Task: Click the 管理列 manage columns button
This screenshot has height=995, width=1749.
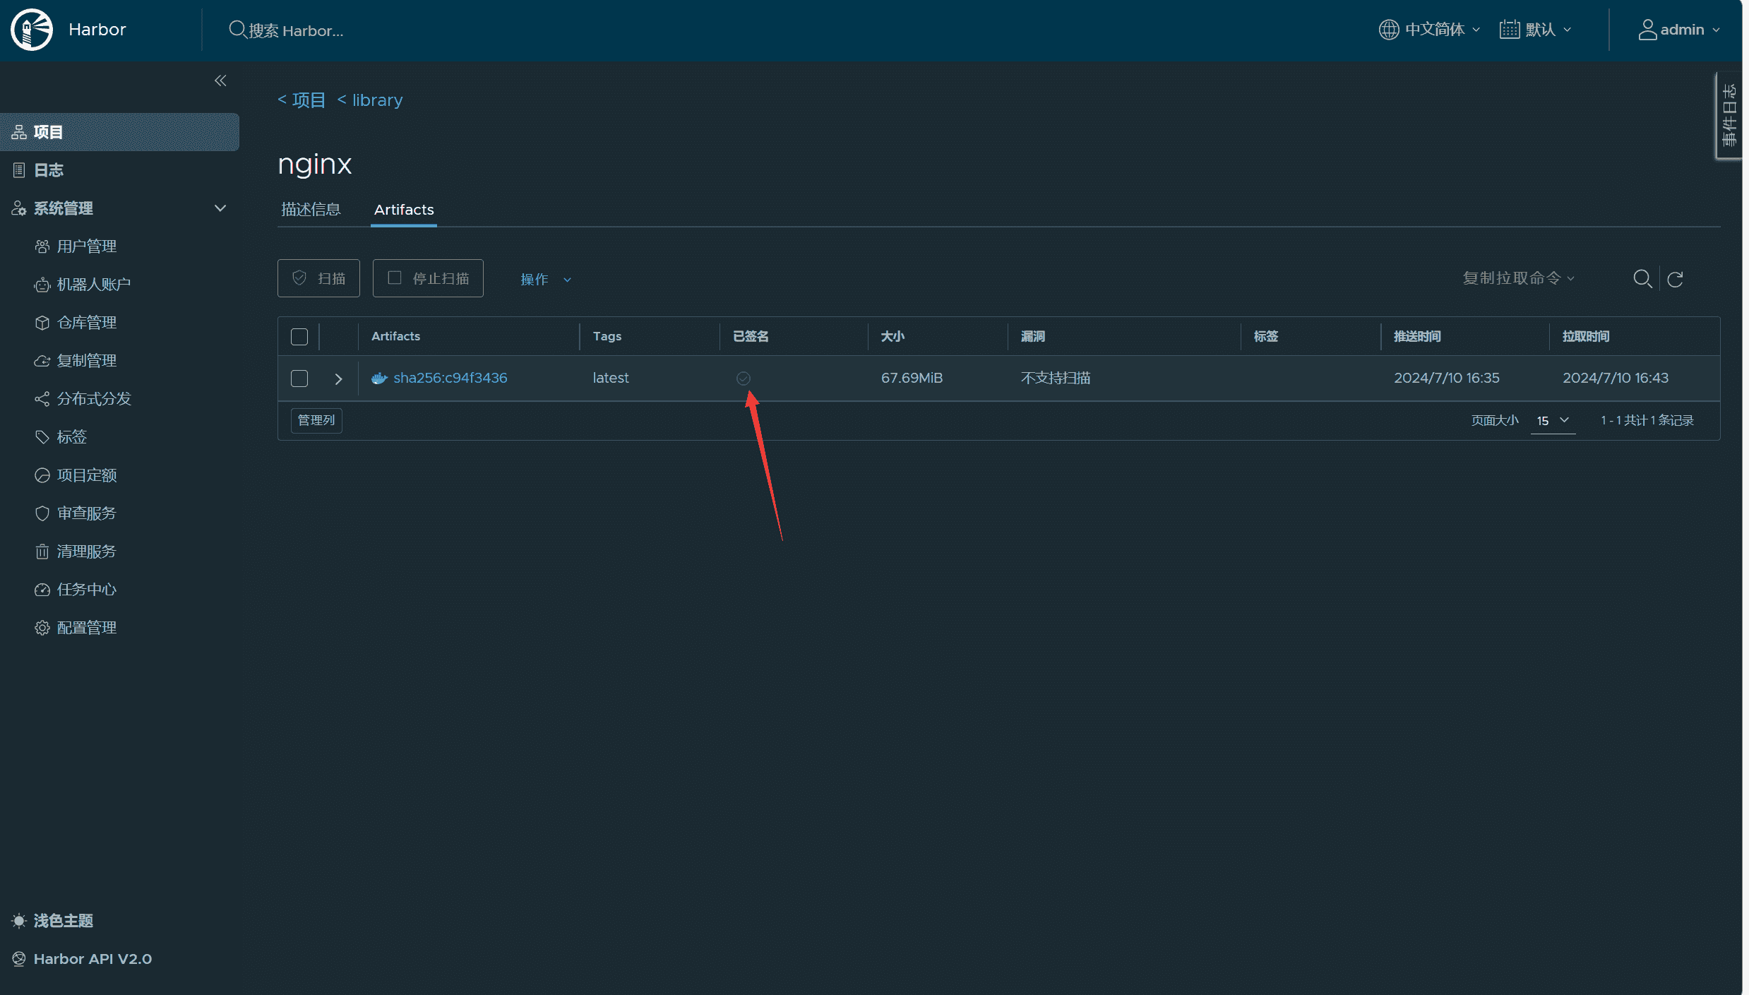Action: pos(316,421)
